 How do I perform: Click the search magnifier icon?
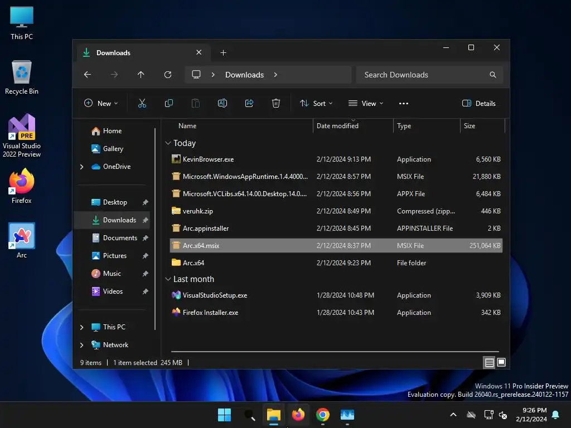[x=493, y=75]
